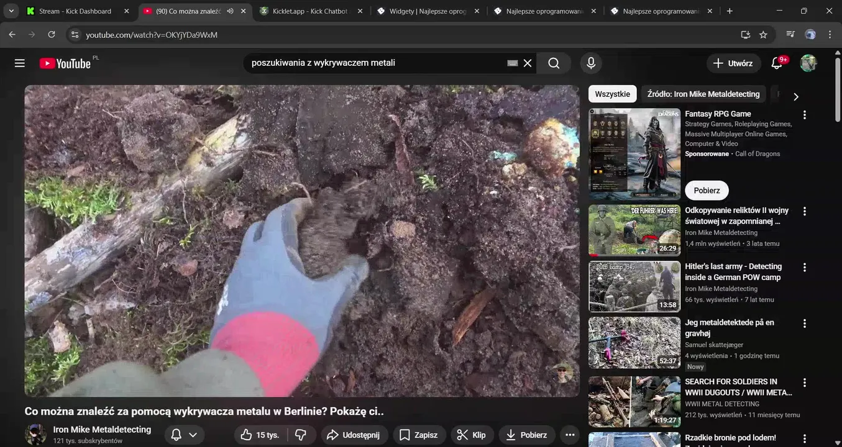This screenshot has height=447, width=842.
Task: Open the 1:19:27 SEARCH FOR SOLDIERS thumbnail
Action: [x=634, y=402]
